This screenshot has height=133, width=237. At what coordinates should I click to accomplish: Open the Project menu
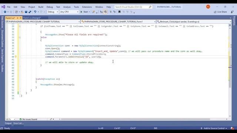(31, 7)
